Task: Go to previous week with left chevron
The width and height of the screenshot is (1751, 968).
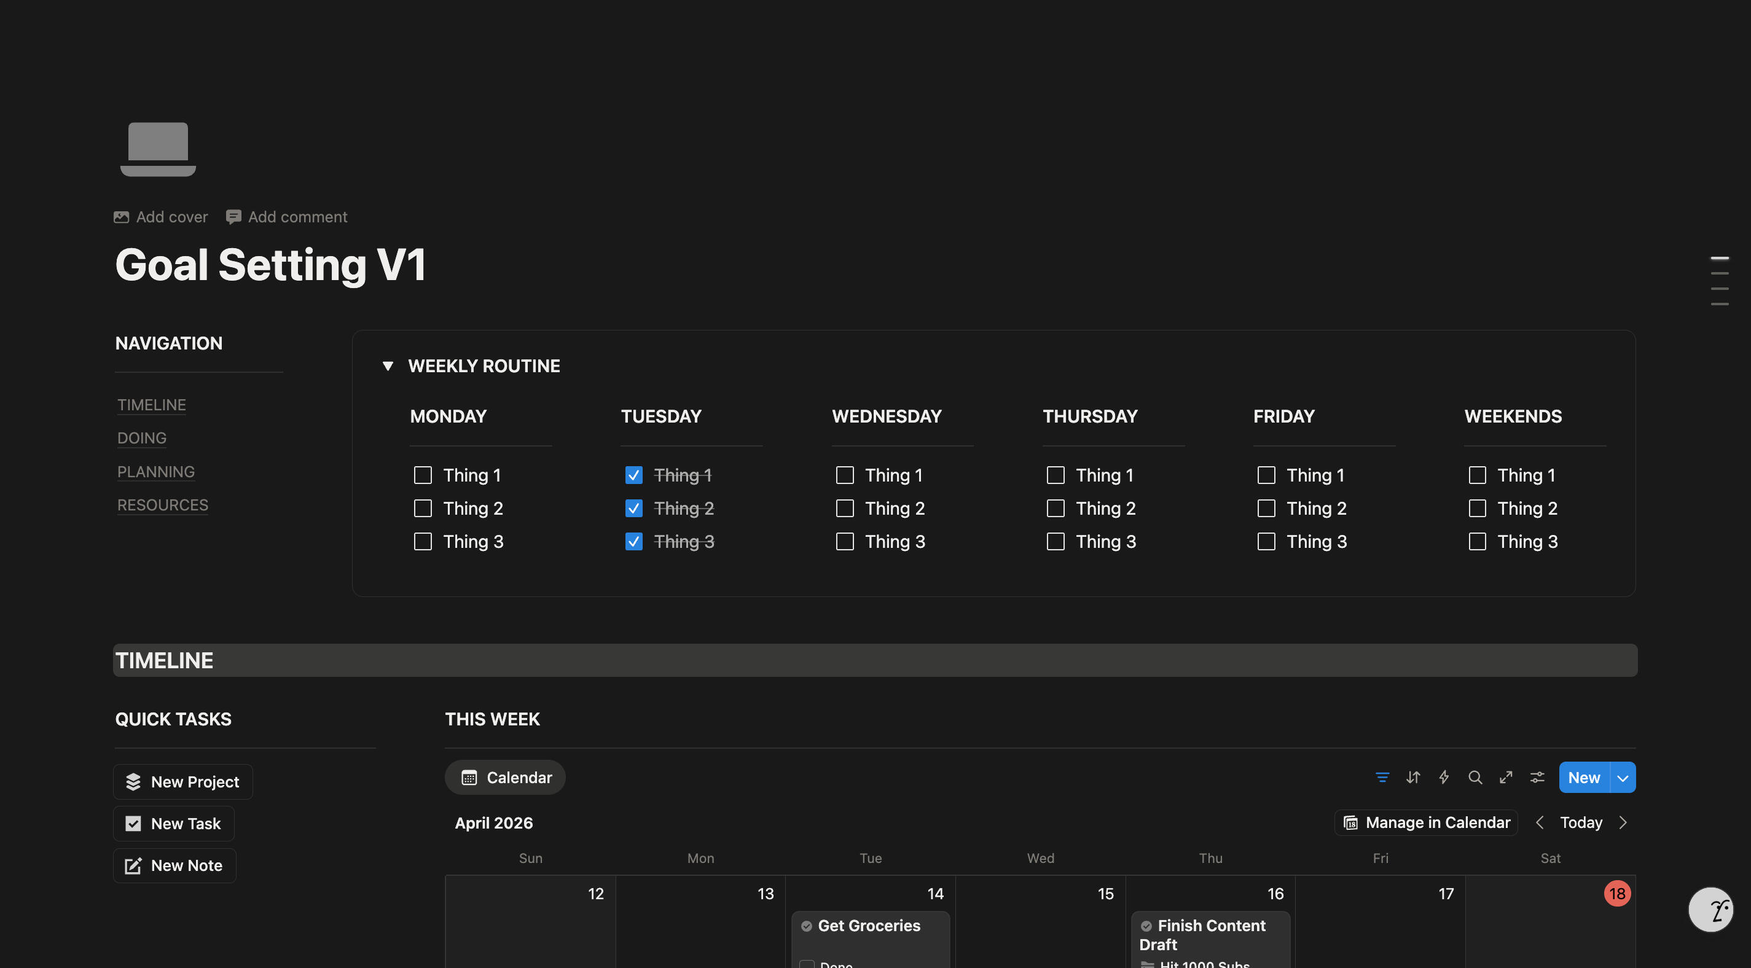Action: (1540, 822)
